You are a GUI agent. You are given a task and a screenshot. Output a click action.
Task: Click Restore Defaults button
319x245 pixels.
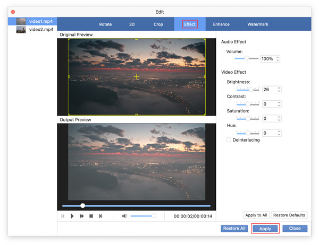[289, 215]
